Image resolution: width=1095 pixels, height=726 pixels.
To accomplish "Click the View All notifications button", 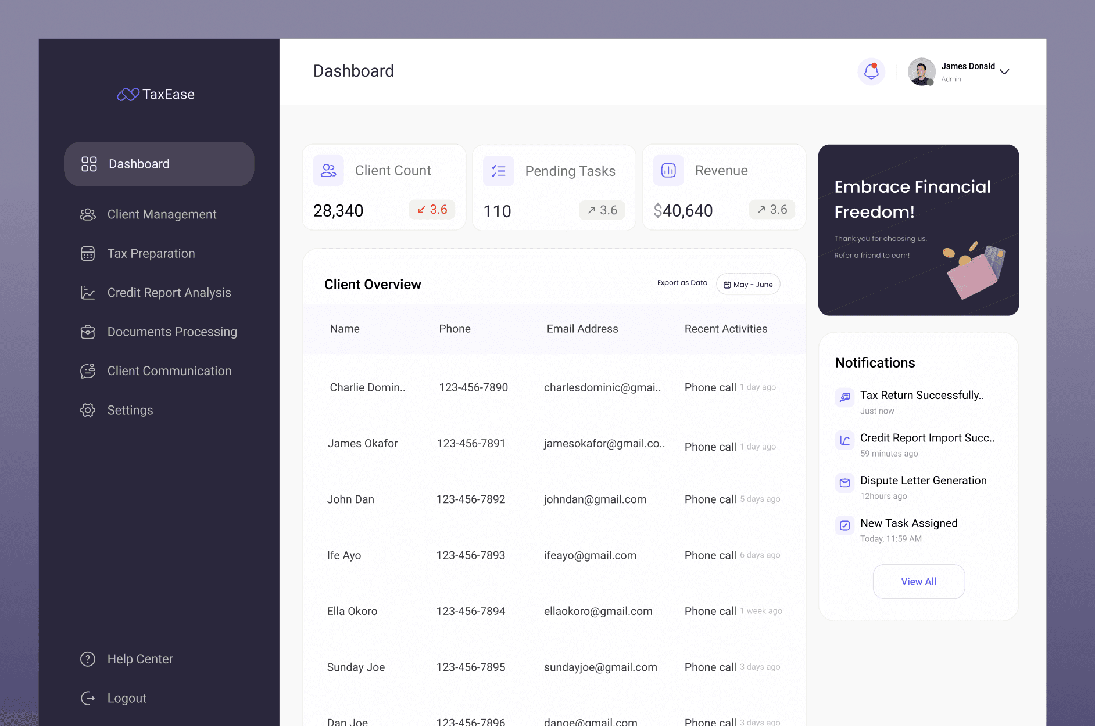I will click(x=919, y=581).
